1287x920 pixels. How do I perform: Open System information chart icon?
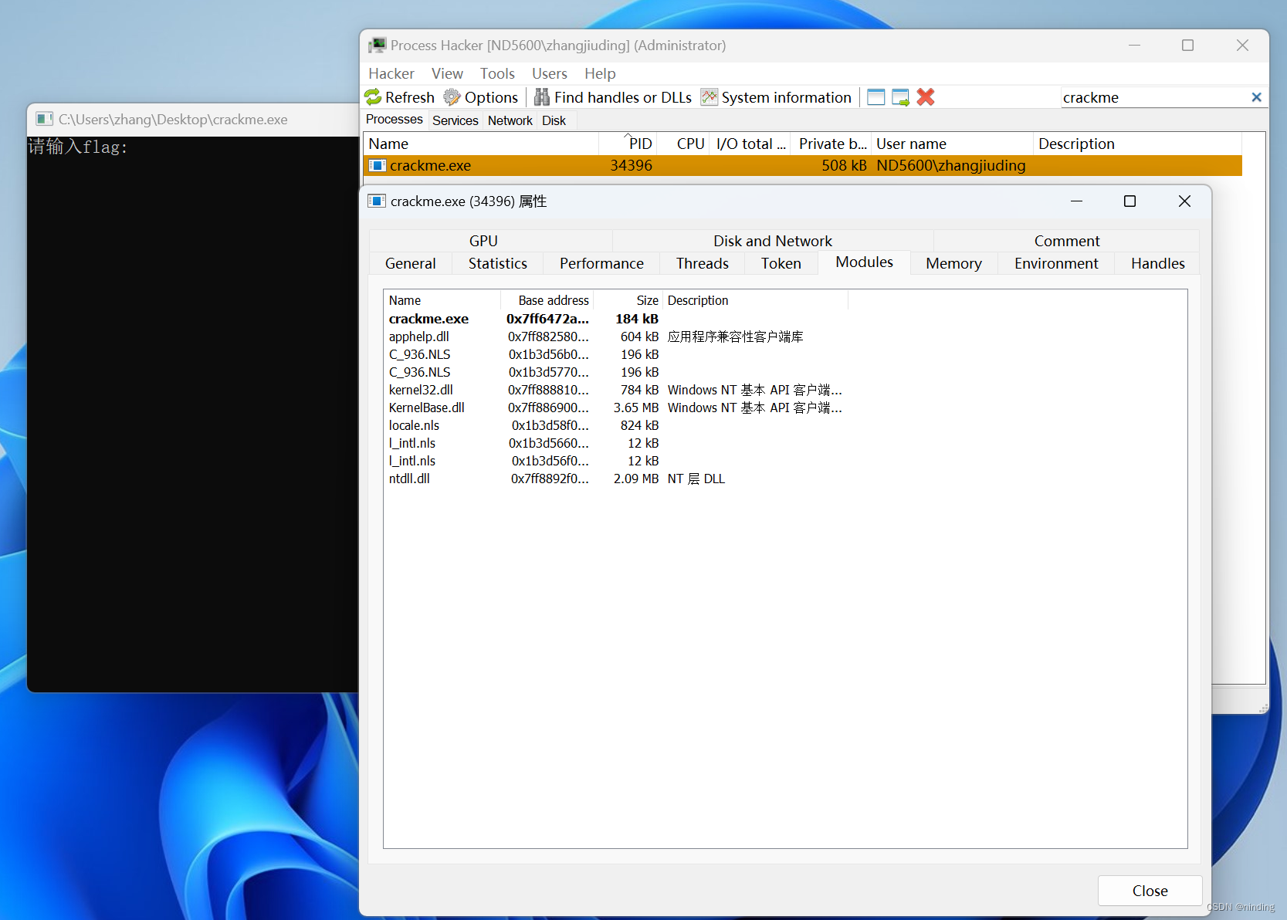pyautogui.click(x=709, y=97)
